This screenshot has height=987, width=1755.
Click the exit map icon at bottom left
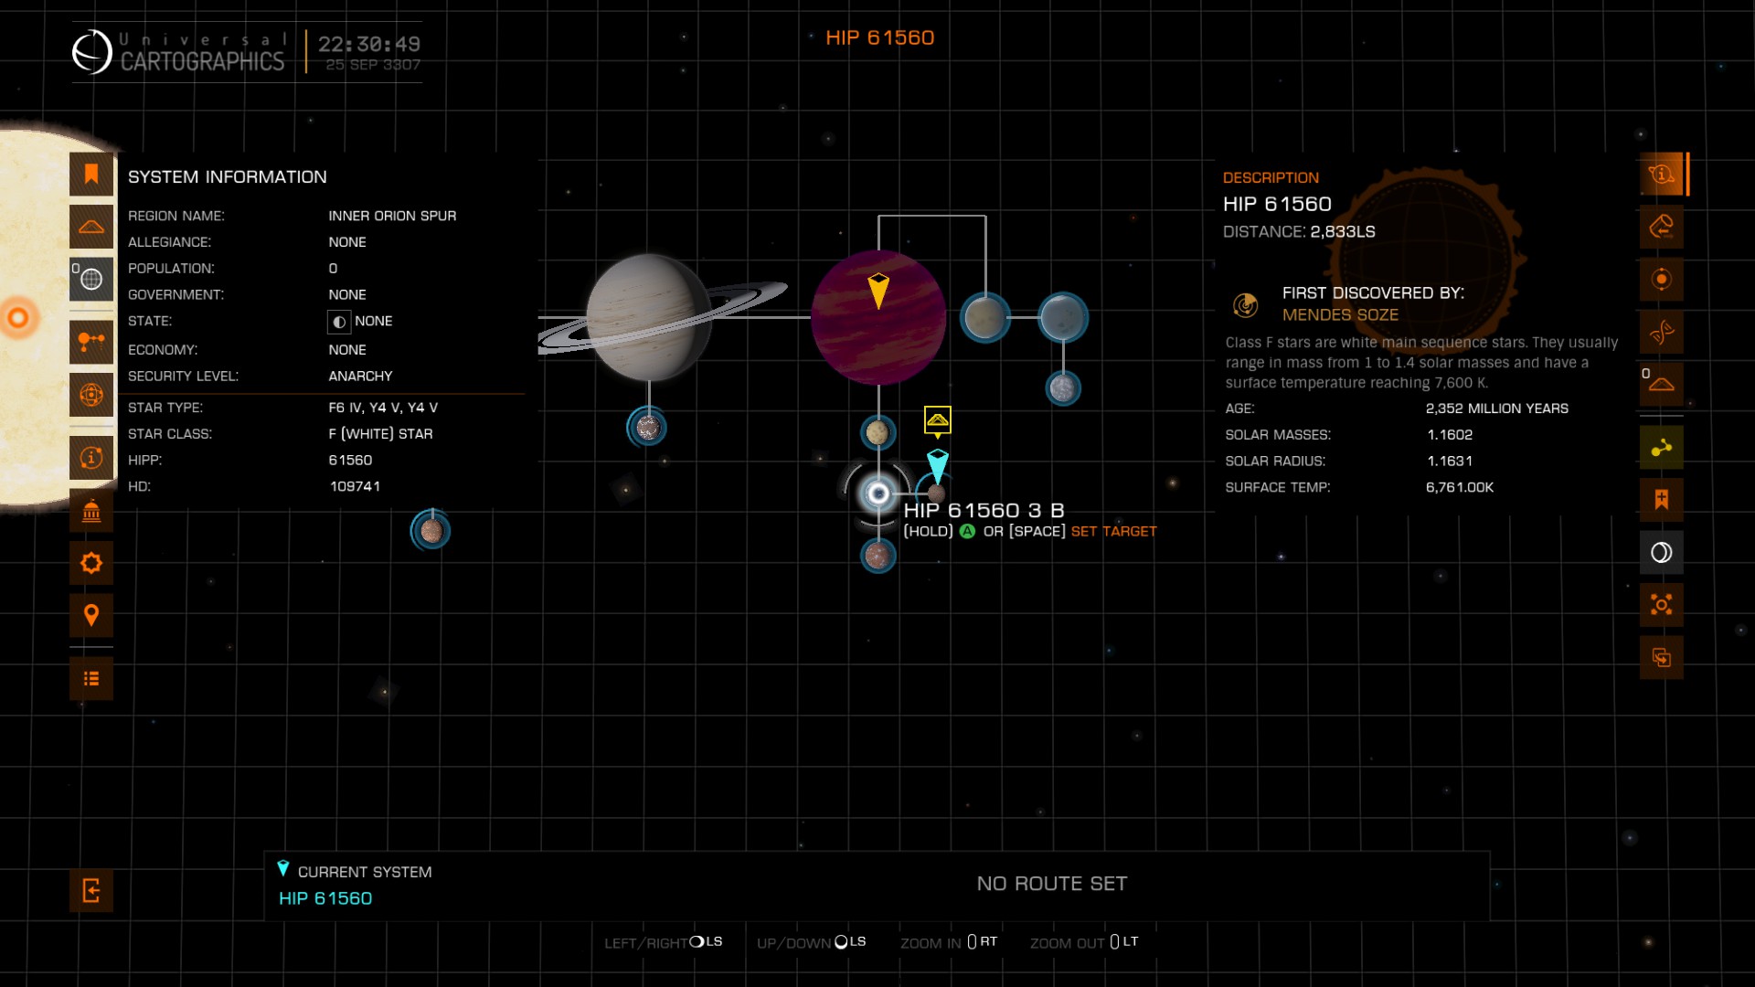point(91,890)
